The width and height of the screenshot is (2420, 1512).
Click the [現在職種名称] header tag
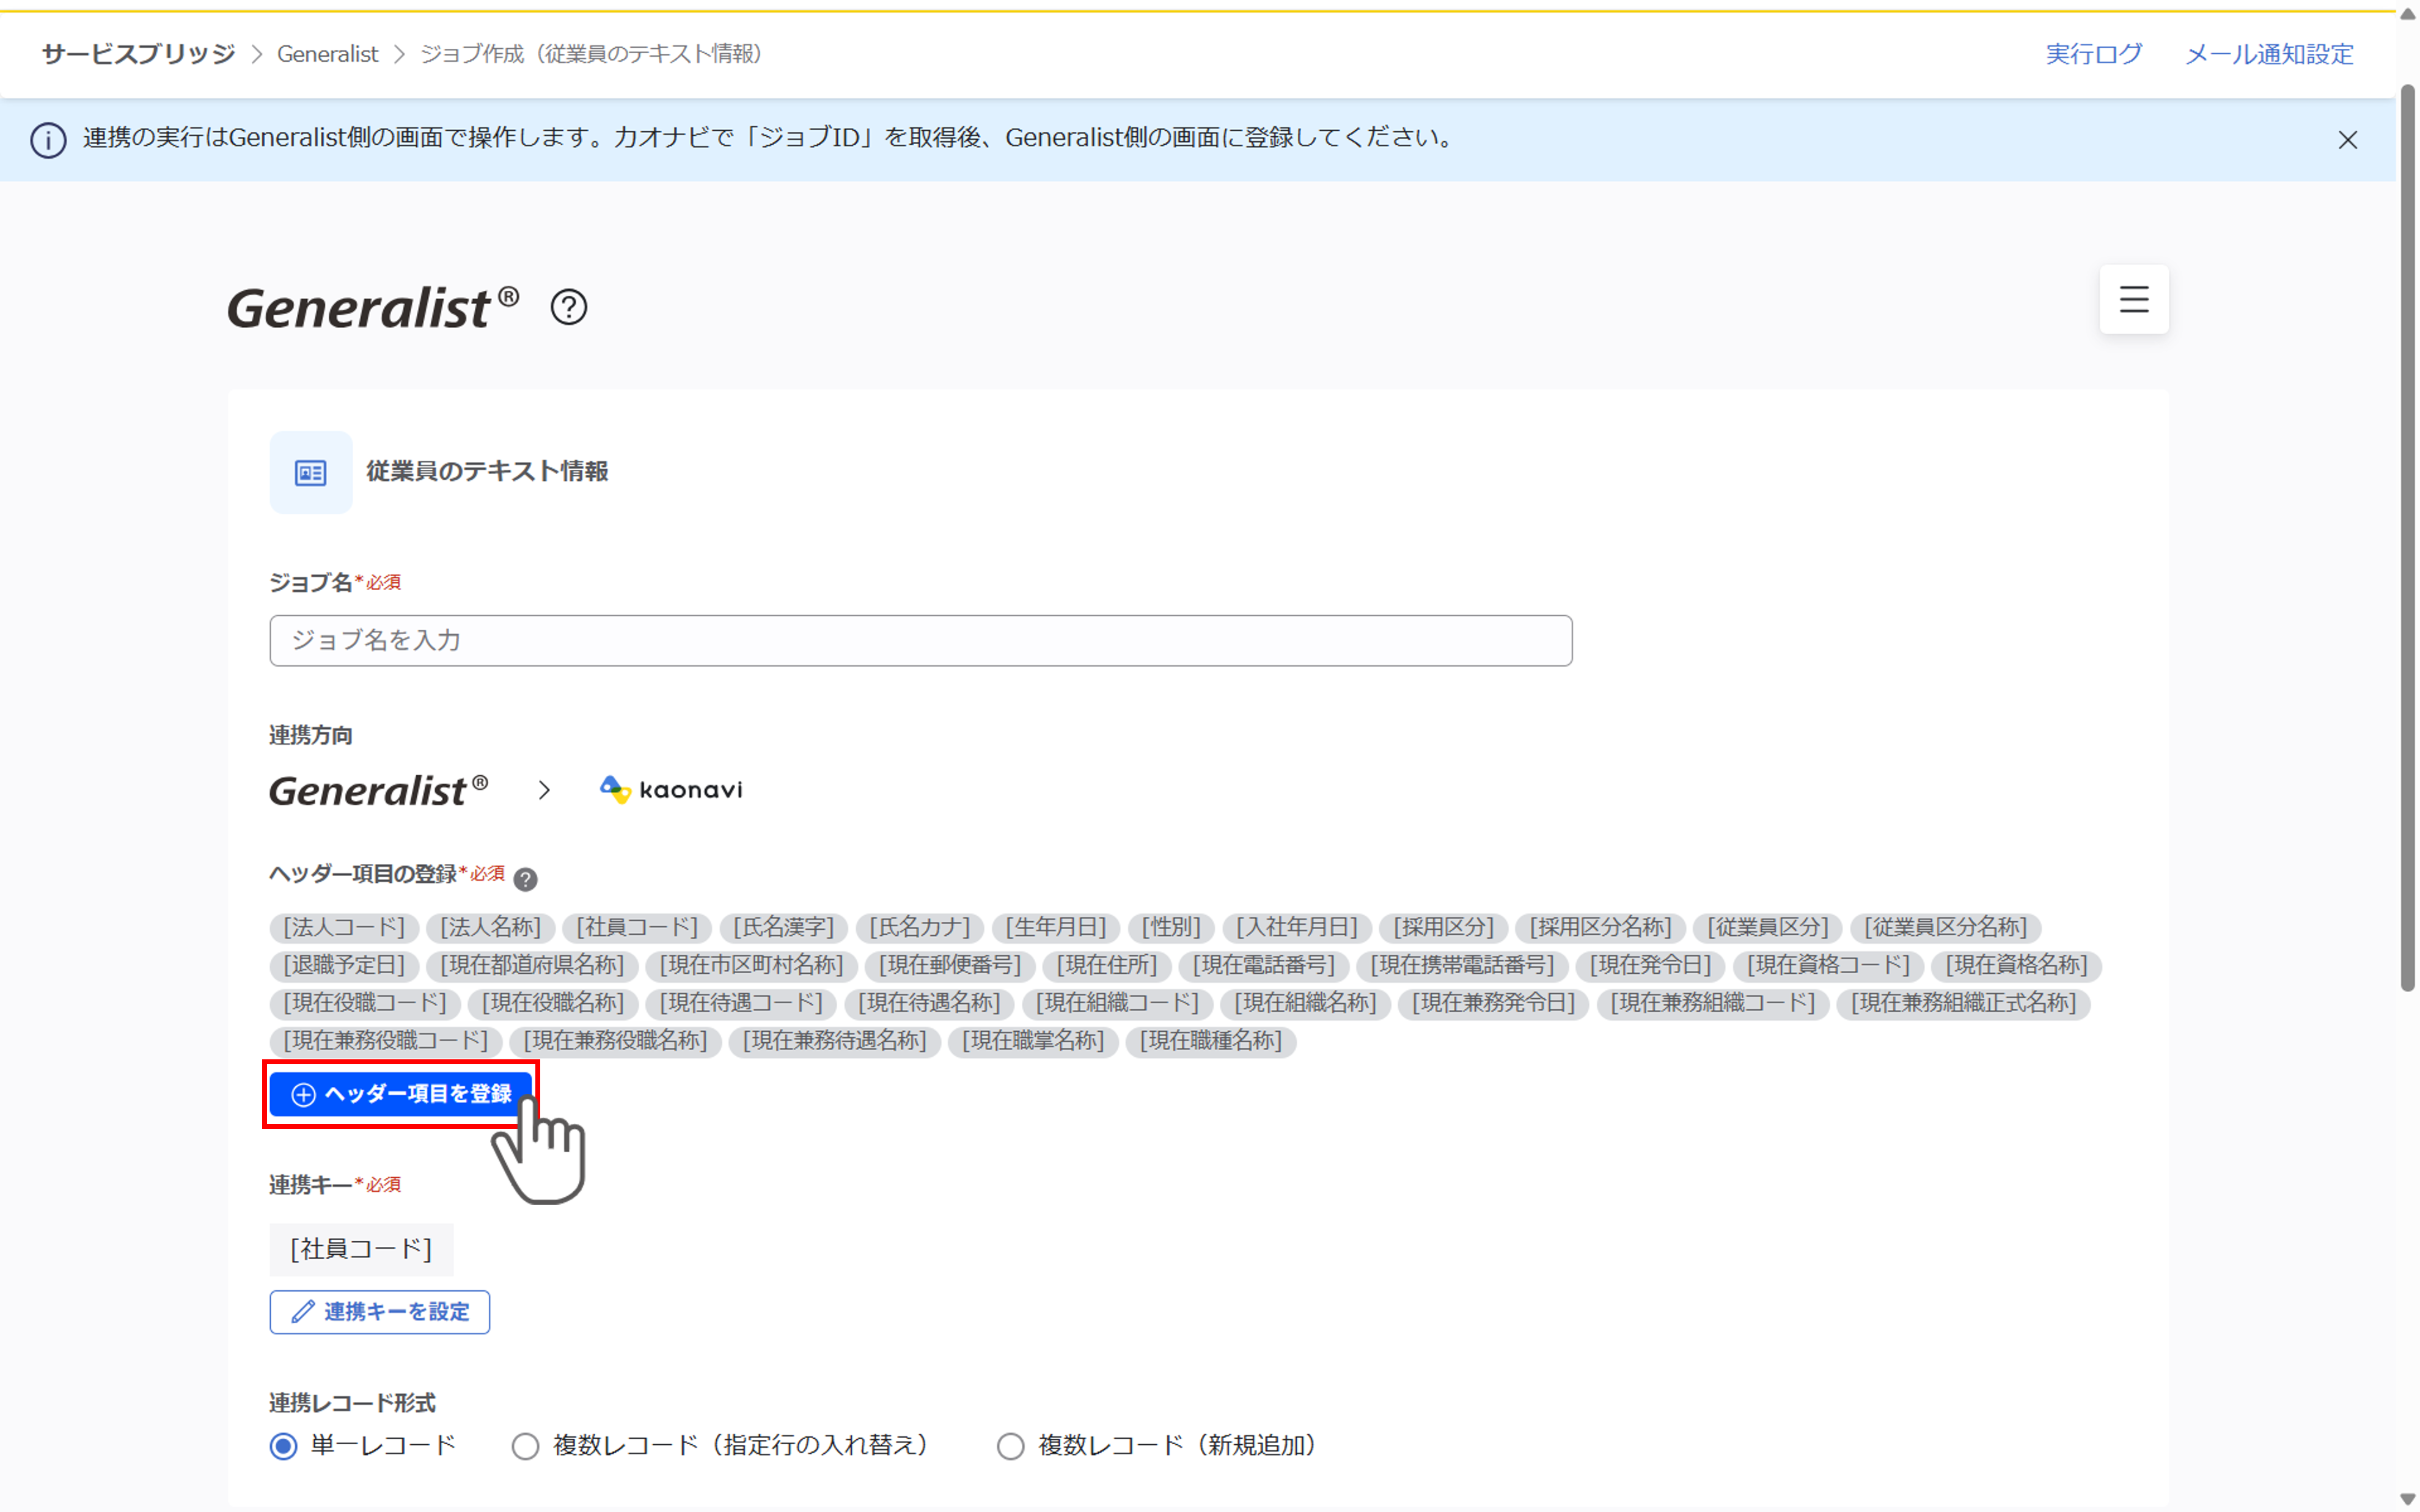coord(1210,1041)
